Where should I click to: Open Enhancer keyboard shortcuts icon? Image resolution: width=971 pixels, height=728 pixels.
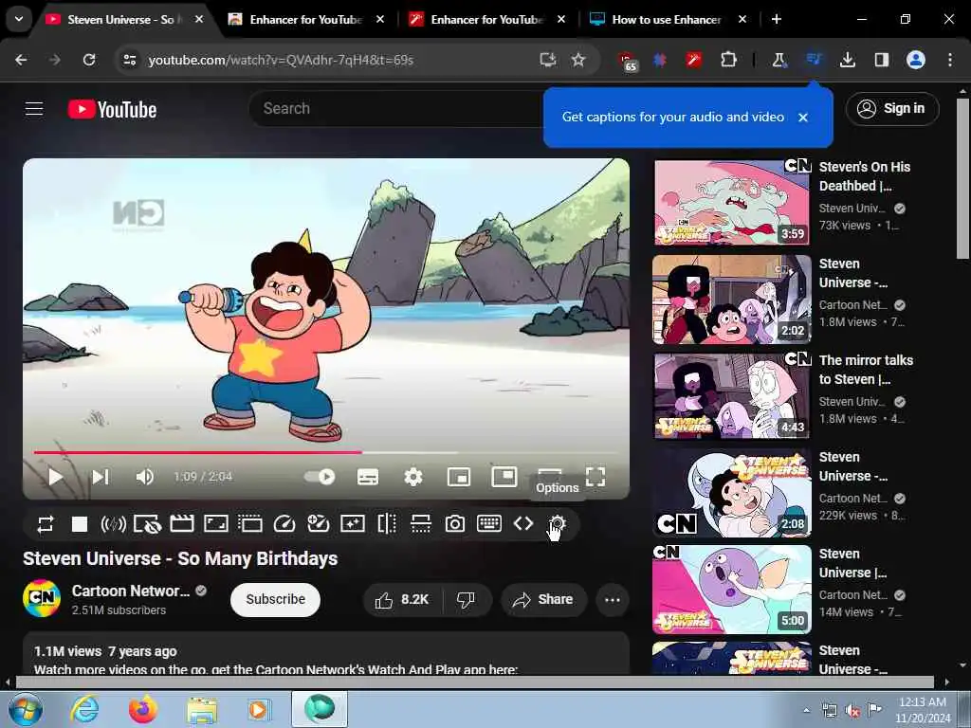pyautogui.click(x=489, y=523)
